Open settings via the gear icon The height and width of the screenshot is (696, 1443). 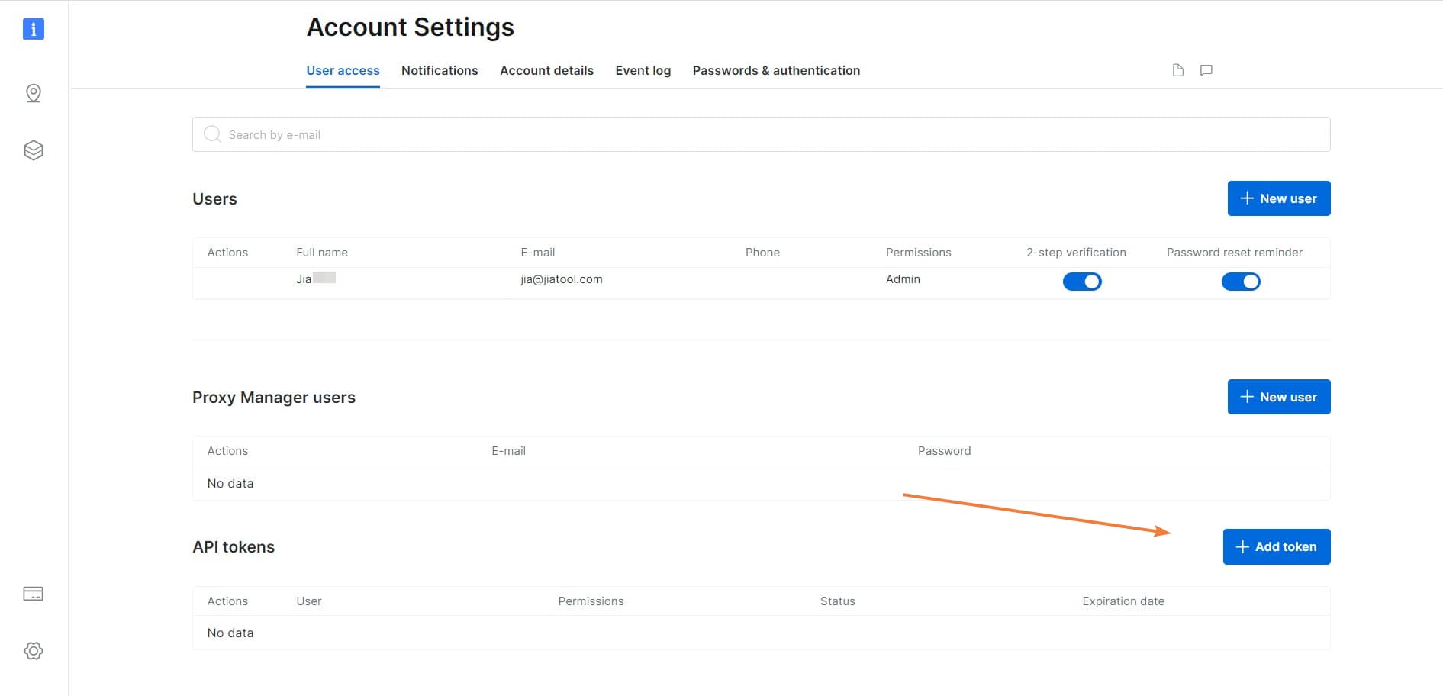(33, 651)
